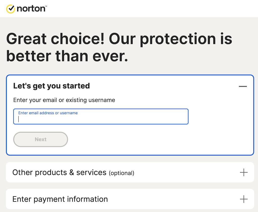Focus the email address or username field

(x=101, y=119)
